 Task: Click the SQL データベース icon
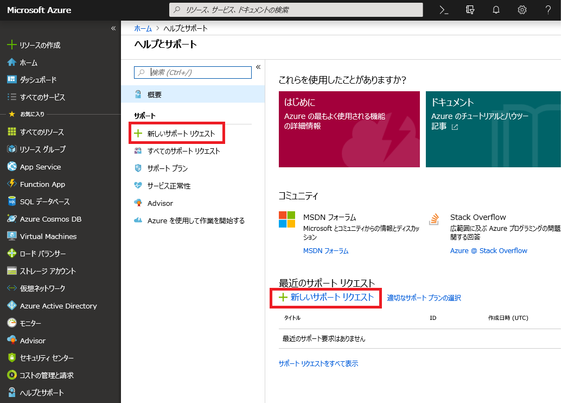(12, 201)
